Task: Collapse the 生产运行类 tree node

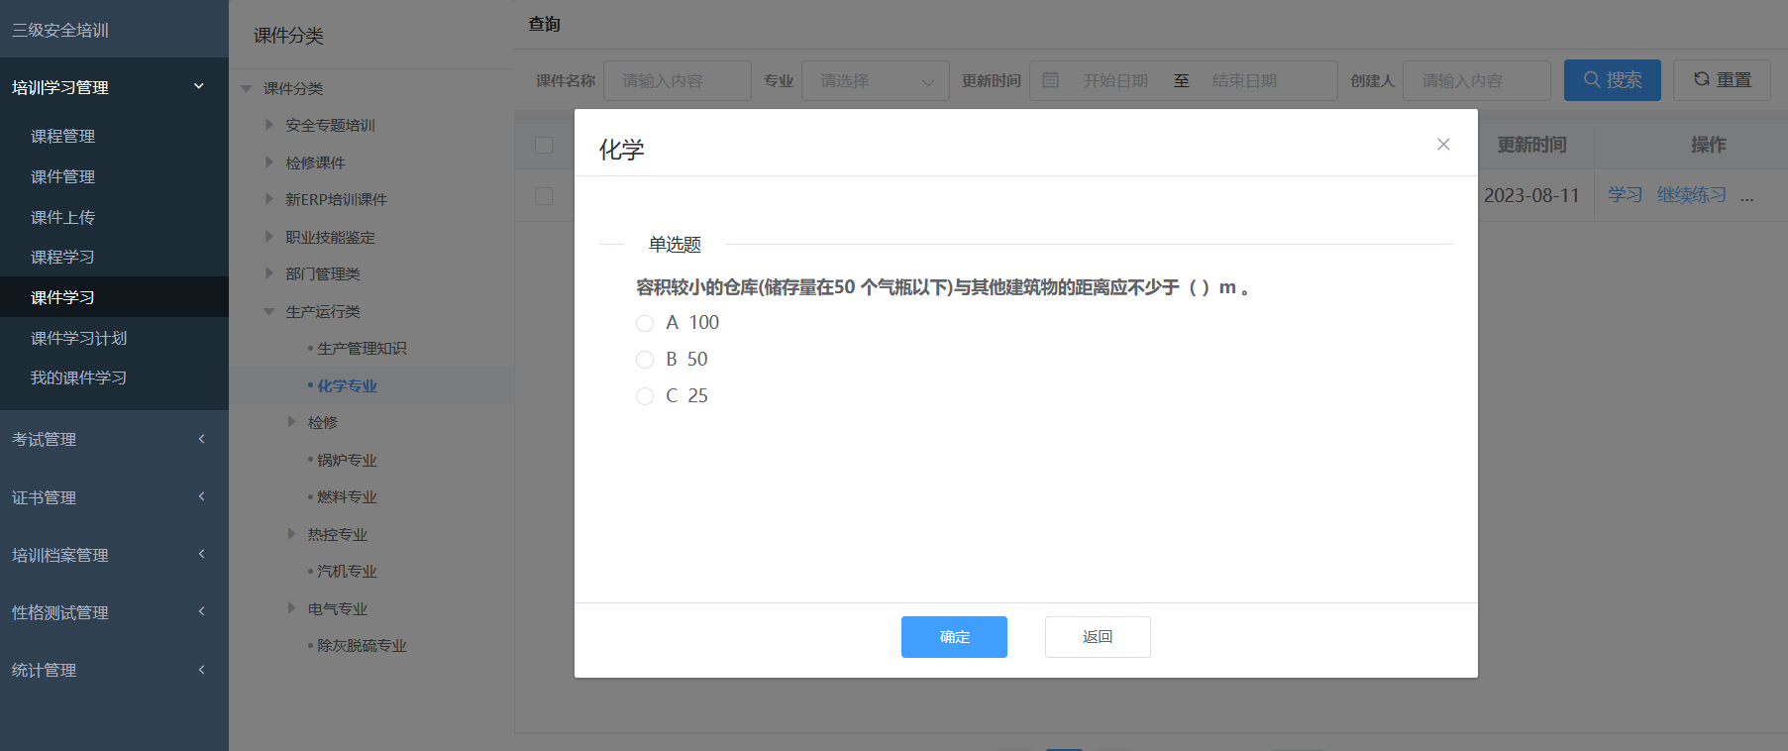Action: click(x=268, y=311)
